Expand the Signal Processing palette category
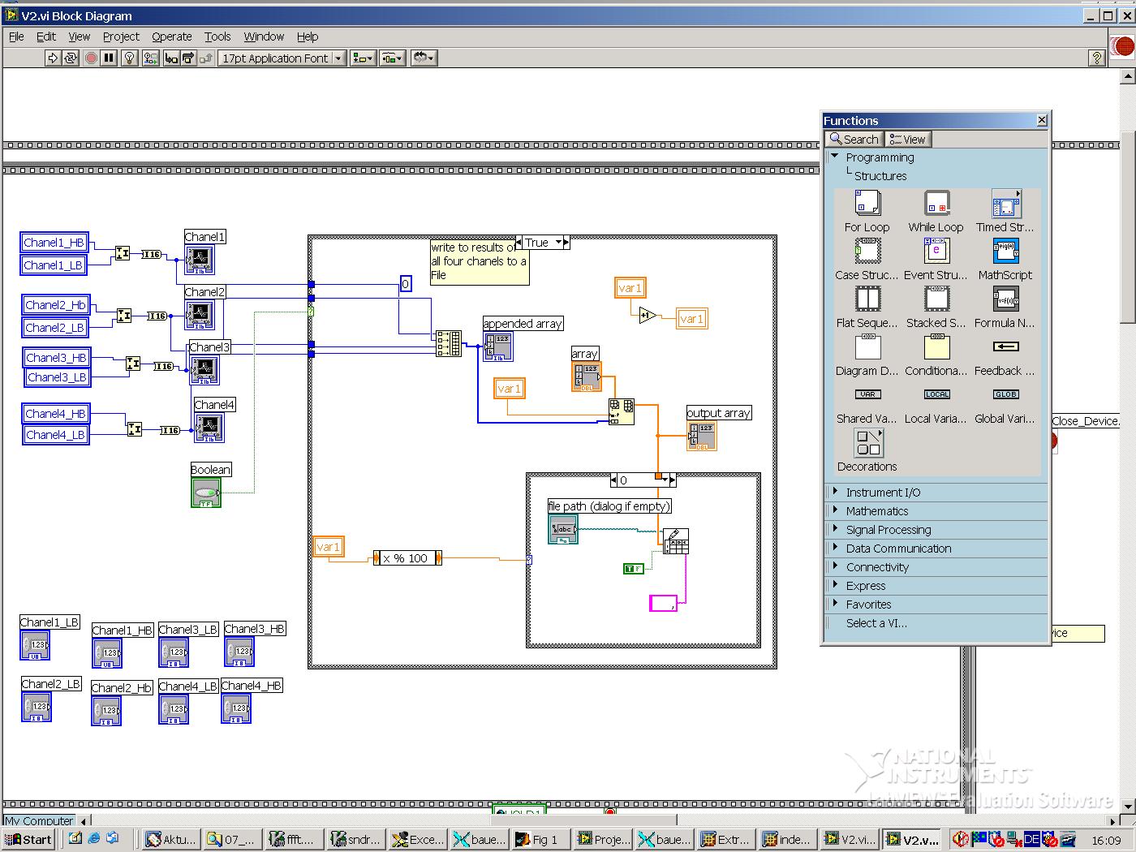This screenshot has width=1136, height=852. [888, 530]
